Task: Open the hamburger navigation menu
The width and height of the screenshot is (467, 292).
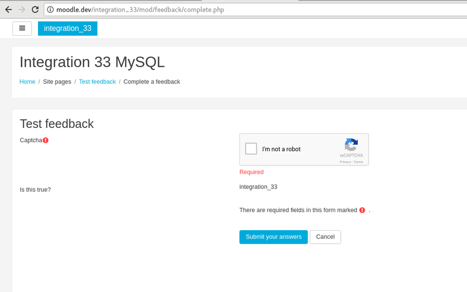Action: coord(22,28)
